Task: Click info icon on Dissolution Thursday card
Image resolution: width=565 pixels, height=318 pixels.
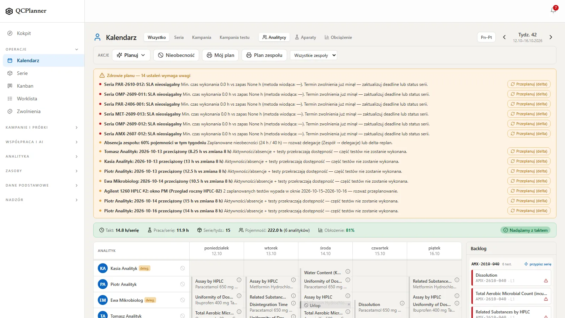Action: (x=402, y=303)
